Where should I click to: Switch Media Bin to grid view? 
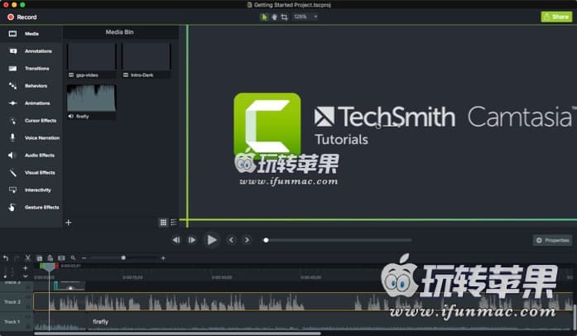coord(163,223)
